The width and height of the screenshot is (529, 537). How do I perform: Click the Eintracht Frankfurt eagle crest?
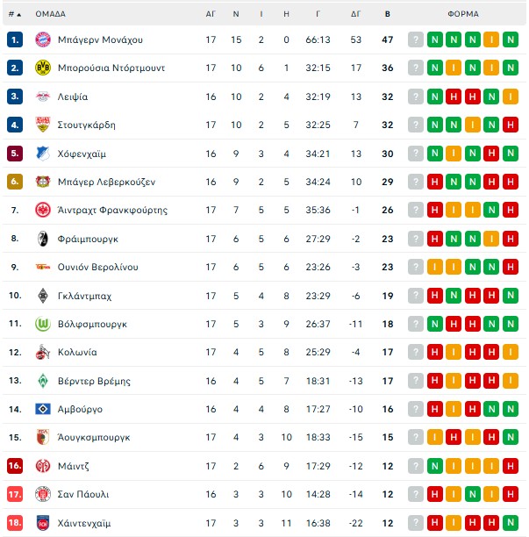click(42, 210)
